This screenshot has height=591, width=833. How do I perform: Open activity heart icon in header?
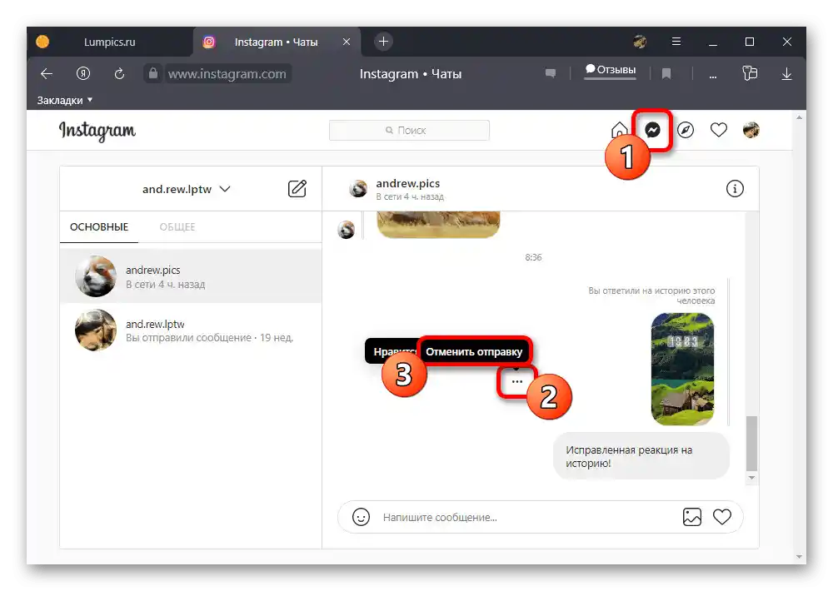point(718,130)
